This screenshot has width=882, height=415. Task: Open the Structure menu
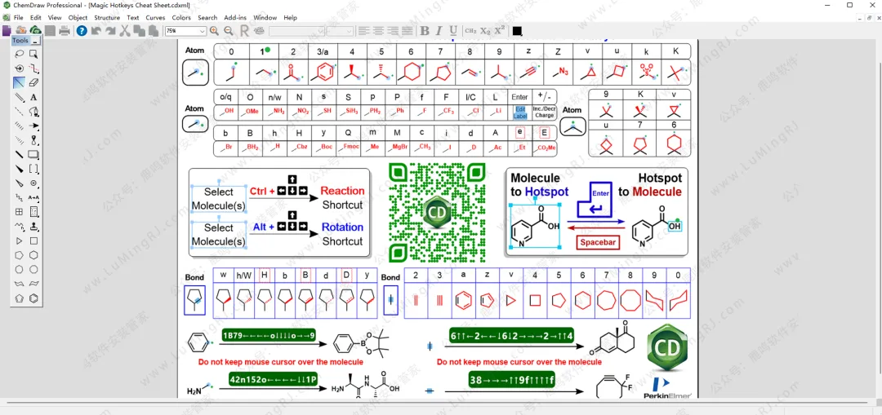click(x=107, y=17)
